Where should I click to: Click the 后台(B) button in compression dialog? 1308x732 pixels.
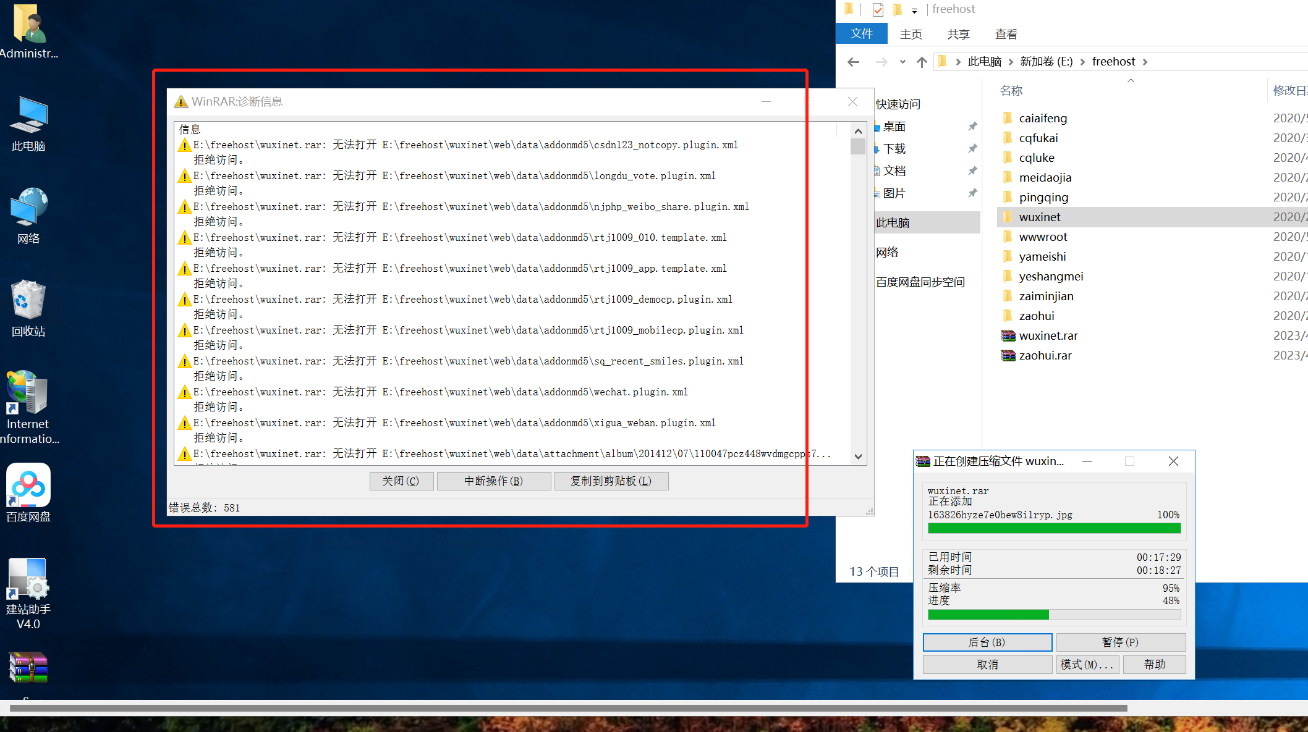click(987, 642)
